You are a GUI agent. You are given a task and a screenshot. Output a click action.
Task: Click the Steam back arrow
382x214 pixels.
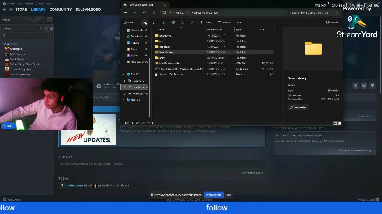(x=4, y=10)
